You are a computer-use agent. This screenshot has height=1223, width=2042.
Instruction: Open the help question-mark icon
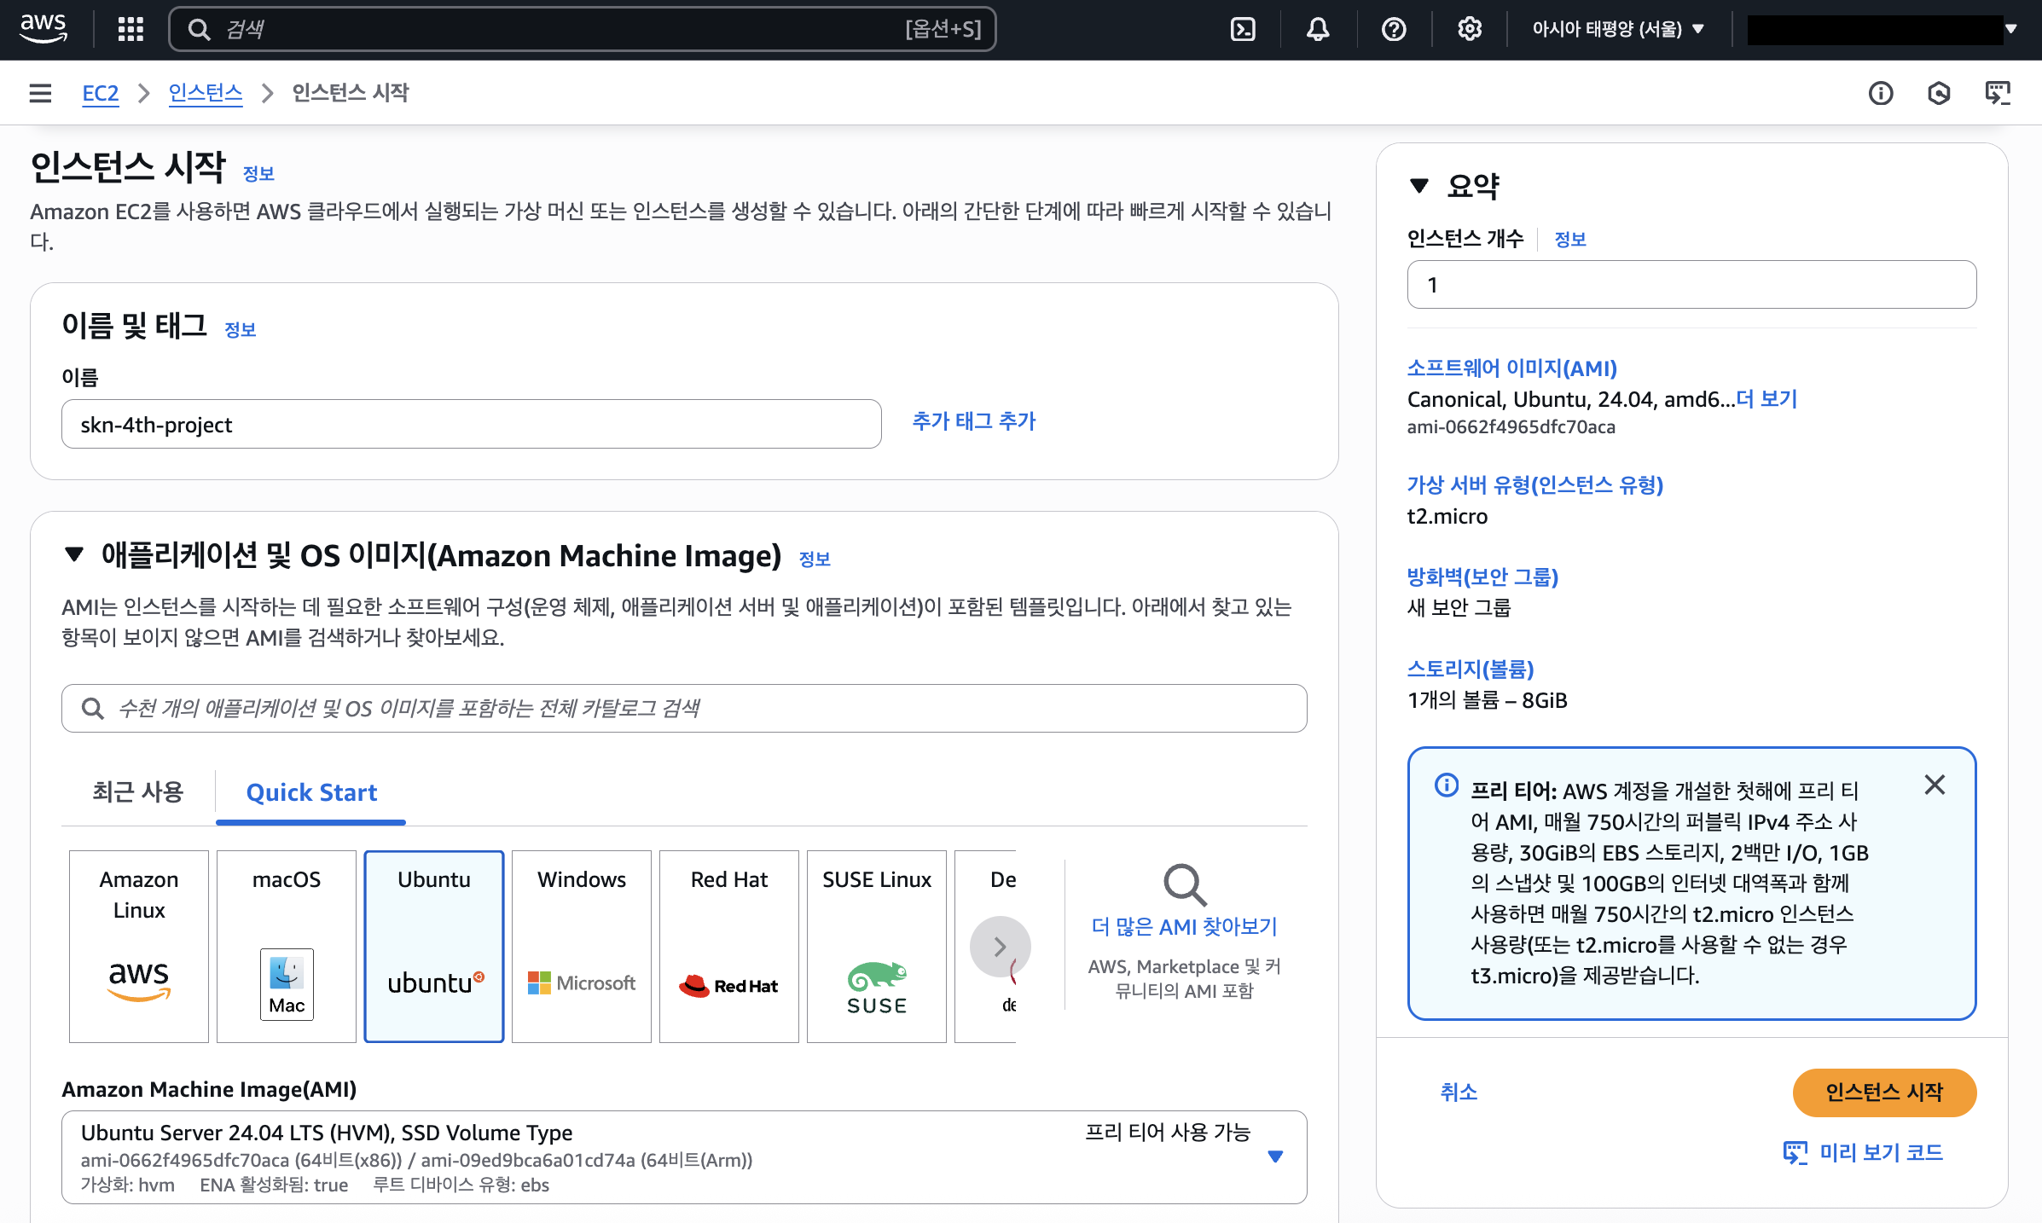click(x=1394, y=30)
